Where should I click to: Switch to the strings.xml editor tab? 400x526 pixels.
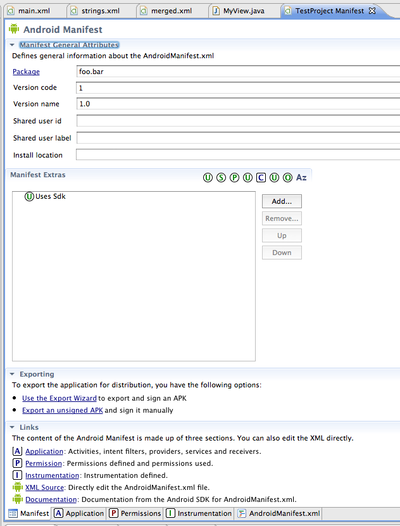coord(101,11)
